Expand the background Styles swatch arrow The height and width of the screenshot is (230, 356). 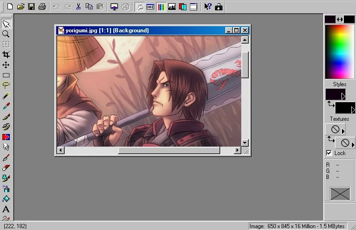(353, 110)
